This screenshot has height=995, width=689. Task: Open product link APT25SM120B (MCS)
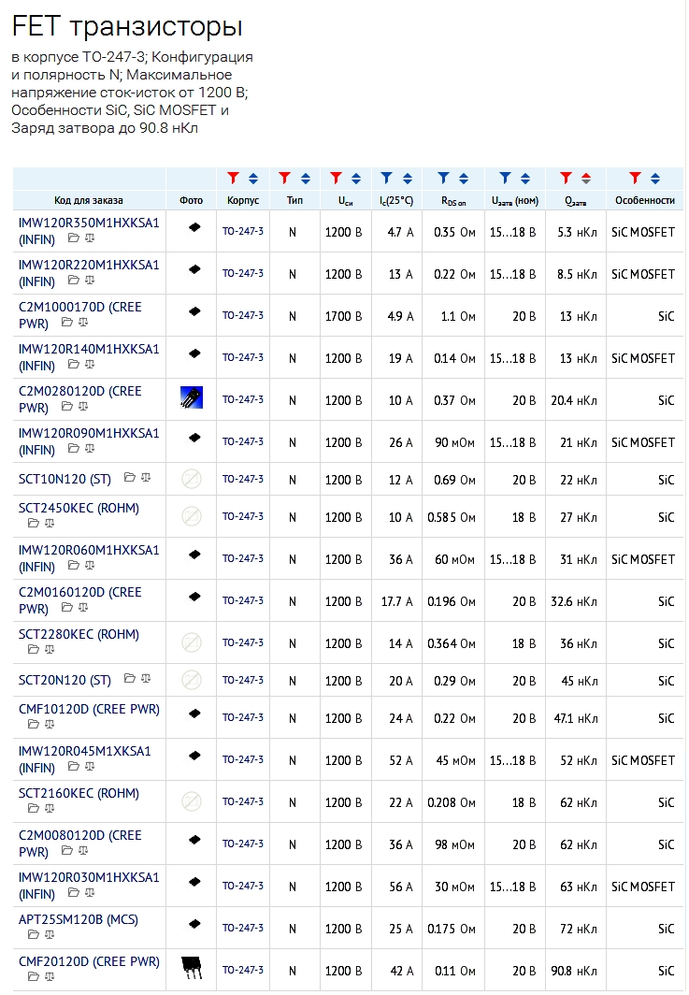coord(78,919)
